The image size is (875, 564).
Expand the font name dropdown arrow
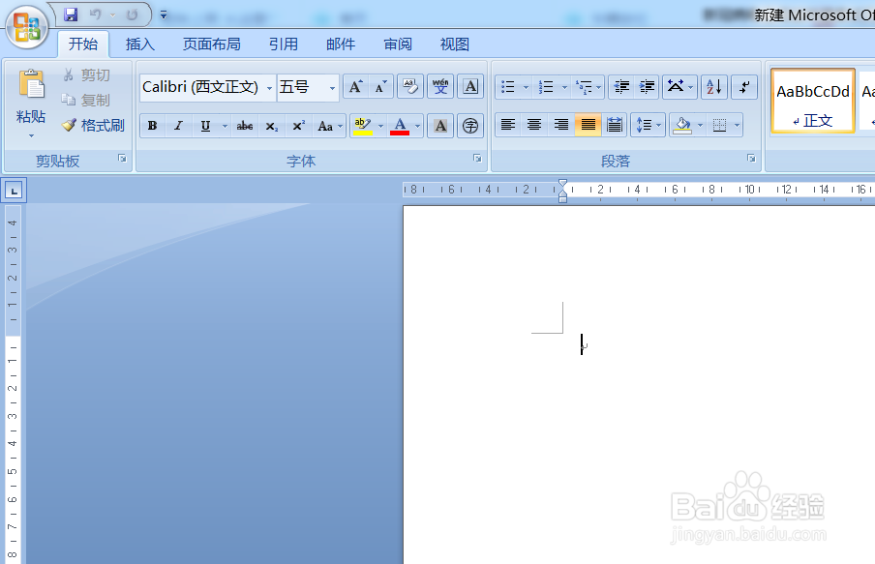[x=269, y=88]
